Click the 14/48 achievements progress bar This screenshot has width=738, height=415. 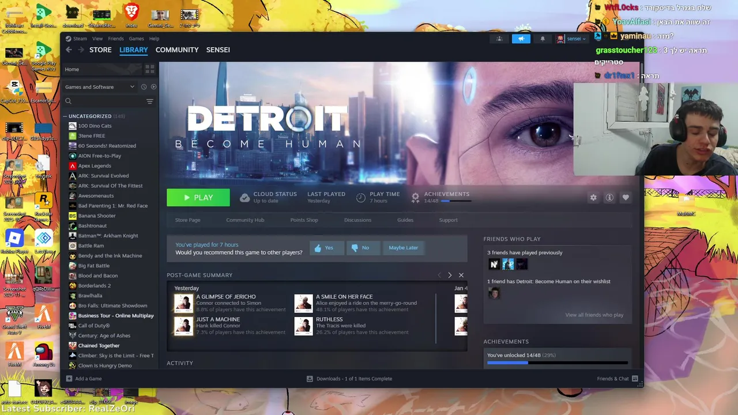(x=558, y=363)
